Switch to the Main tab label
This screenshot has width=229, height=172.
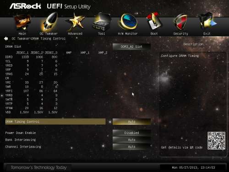[22, 33]
